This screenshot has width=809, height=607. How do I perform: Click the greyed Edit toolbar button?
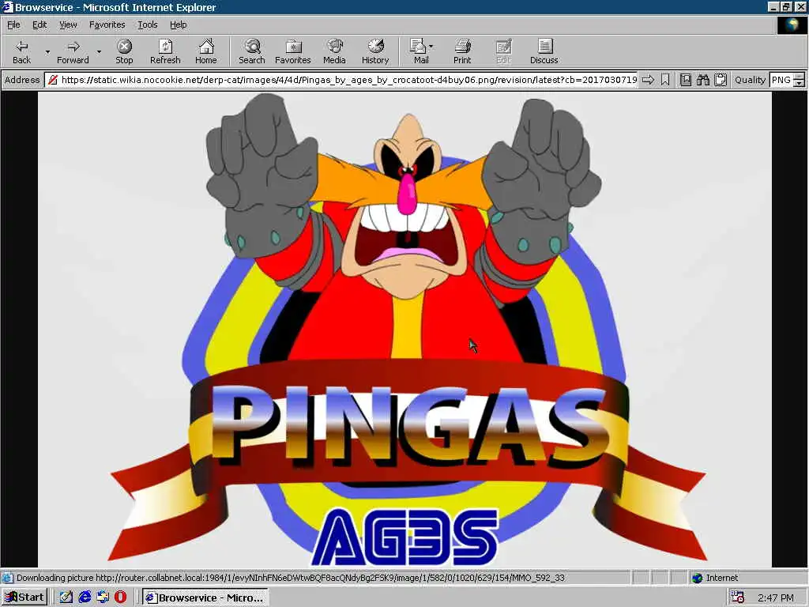click(x=503, y=51)
